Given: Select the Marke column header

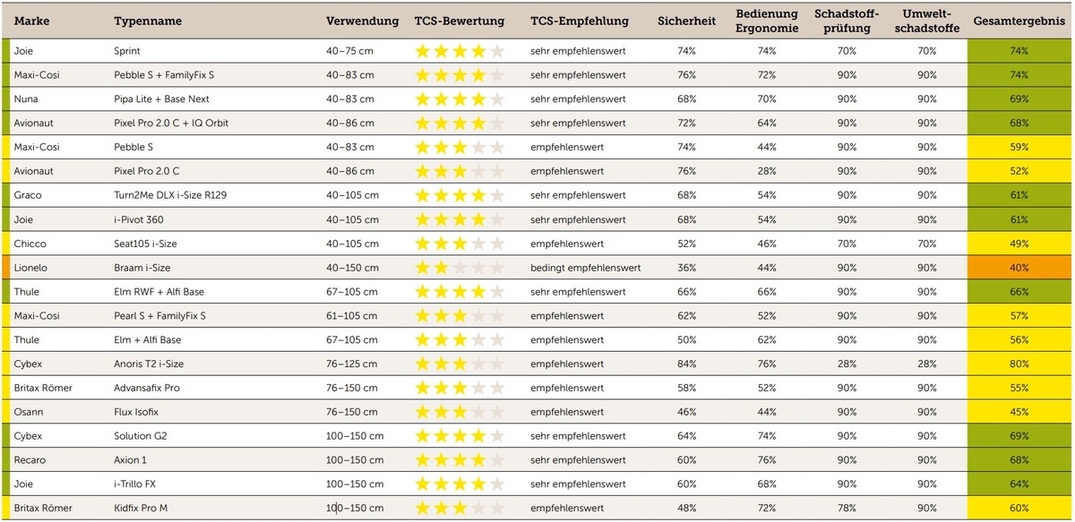Looking at the screenshot, I should (31, 21).
